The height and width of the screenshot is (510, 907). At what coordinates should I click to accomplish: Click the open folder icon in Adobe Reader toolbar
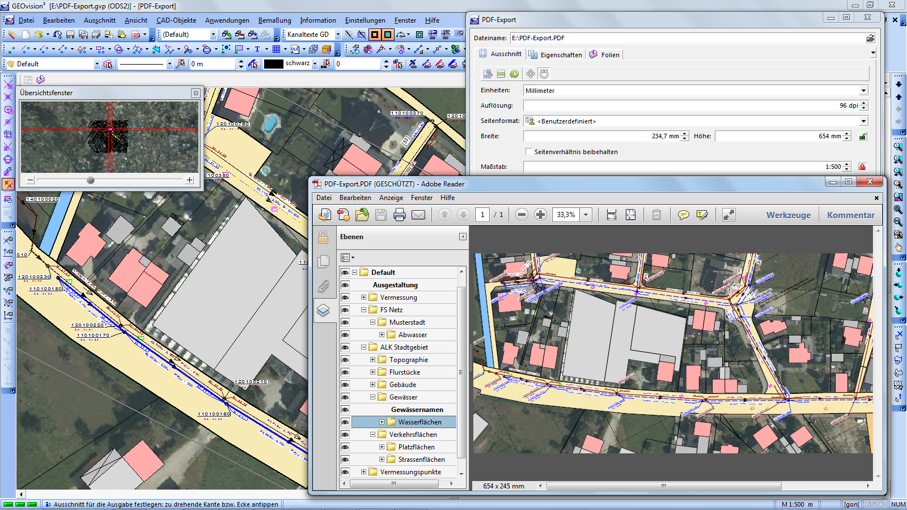pyautogui.click(x=362, y=215)
